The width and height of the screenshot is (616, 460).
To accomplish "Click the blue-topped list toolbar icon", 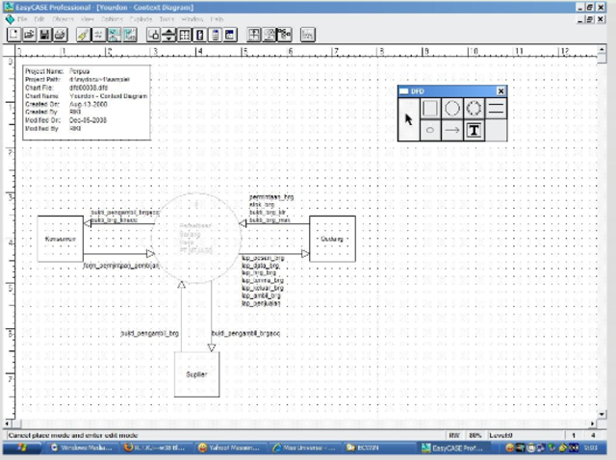I will point(215,35).
